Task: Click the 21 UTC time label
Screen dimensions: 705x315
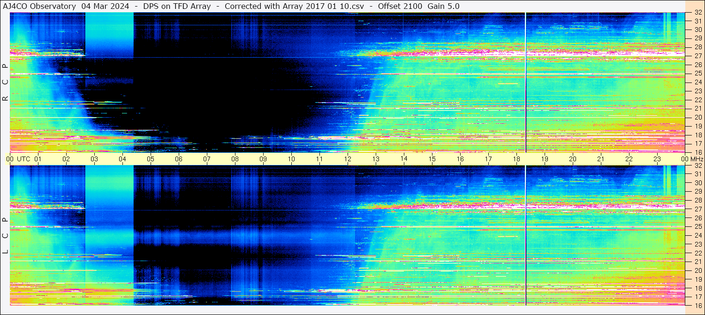Action: [601, 159]
